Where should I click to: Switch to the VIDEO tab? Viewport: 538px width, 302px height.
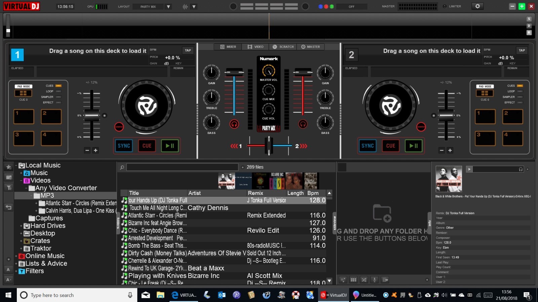click(x=256, y=47)
